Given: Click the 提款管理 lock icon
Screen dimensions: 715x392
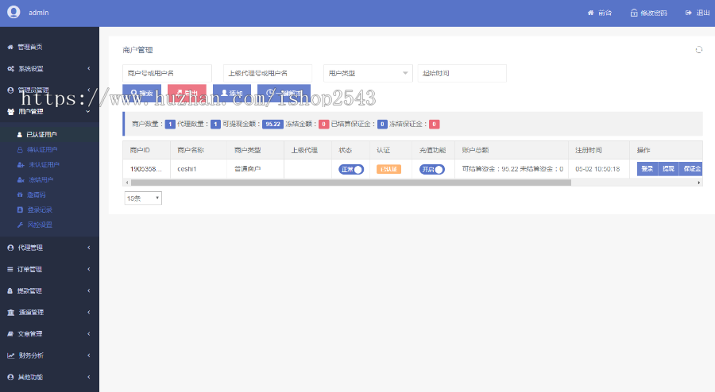Looking at the screenshot, I should point(10,291).
